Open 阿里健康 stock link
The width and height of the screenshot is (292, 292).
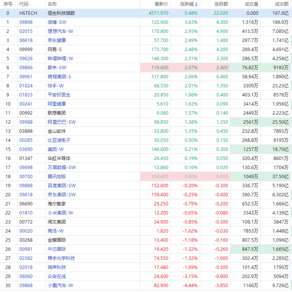point(57,104)
